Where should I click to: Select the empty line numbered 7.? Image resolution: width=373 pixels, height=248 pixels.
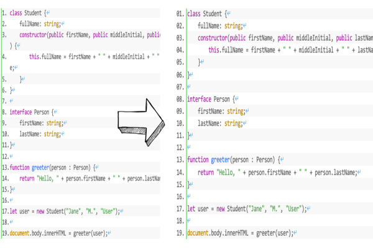point(4,100)
